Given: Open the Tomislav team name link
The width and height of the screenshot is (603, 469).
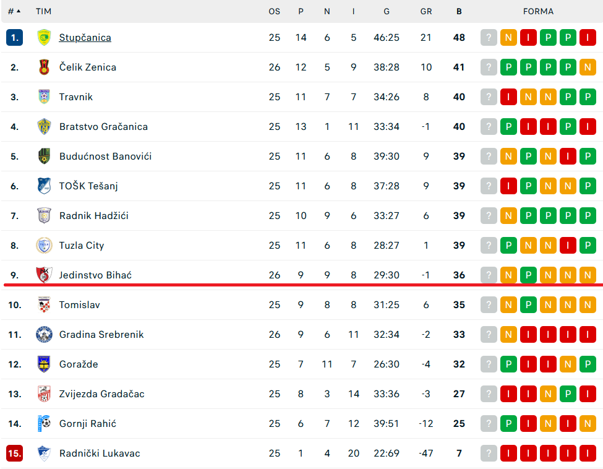Looking at the screenshot, I should point(79,305).
